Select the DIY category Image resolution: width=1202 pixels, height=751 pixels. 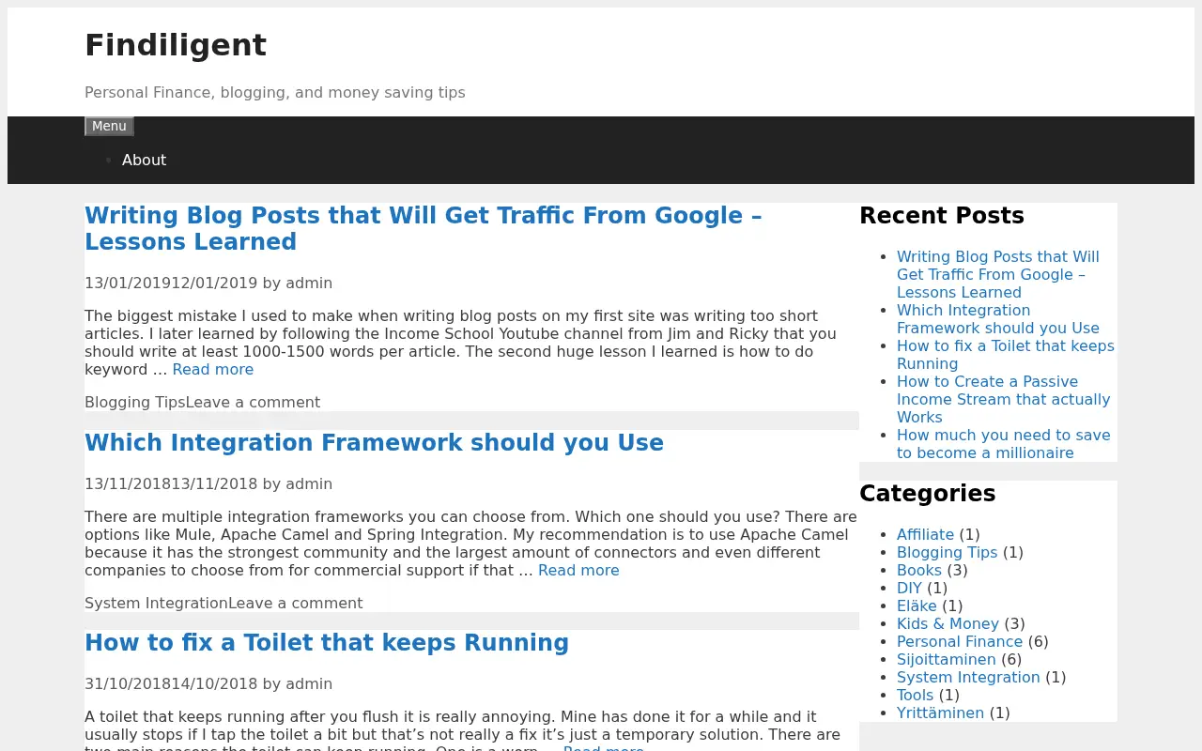point(909,588)
